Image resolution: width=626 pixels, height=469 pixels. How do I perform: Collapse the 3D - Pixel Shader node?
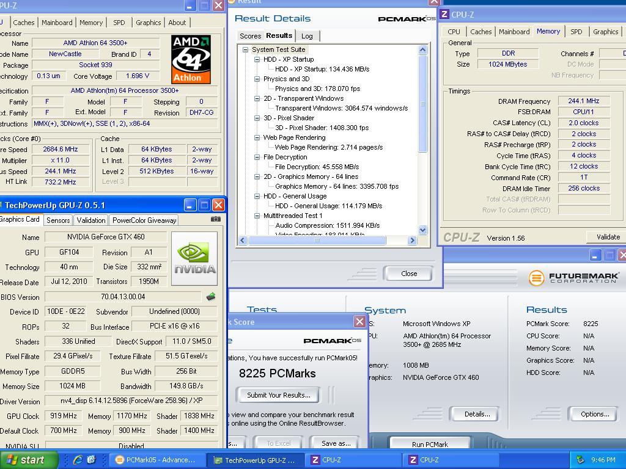257,118
